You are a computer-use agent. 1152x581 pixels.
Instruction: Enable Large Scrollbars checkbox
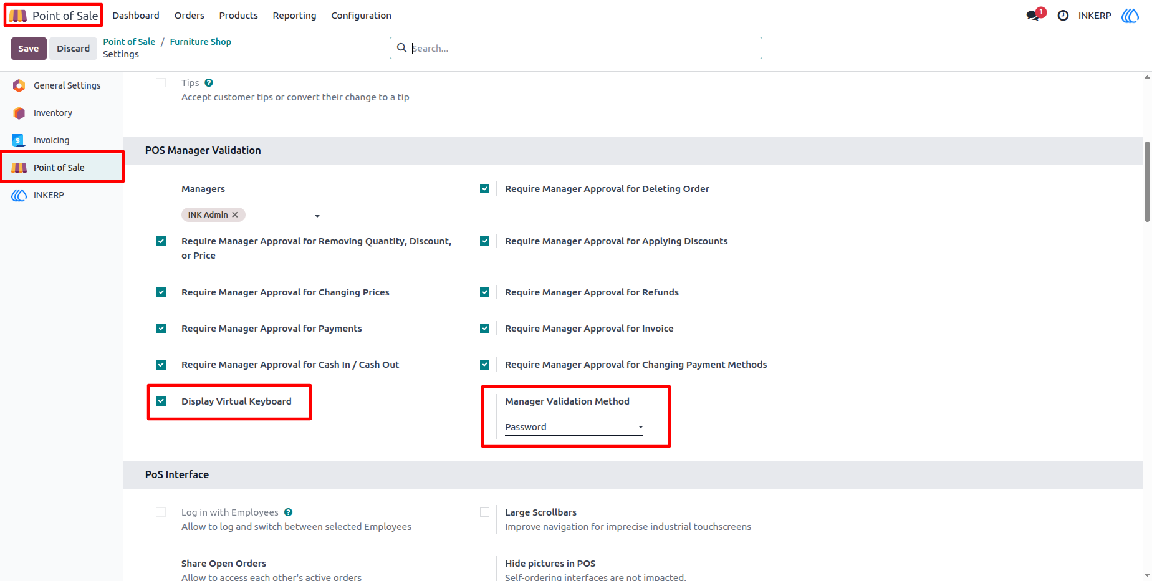tap(484, 512)
